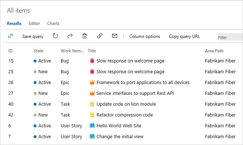
Task: Click the Work Item... column header
Action: click(x=72, y=51)
